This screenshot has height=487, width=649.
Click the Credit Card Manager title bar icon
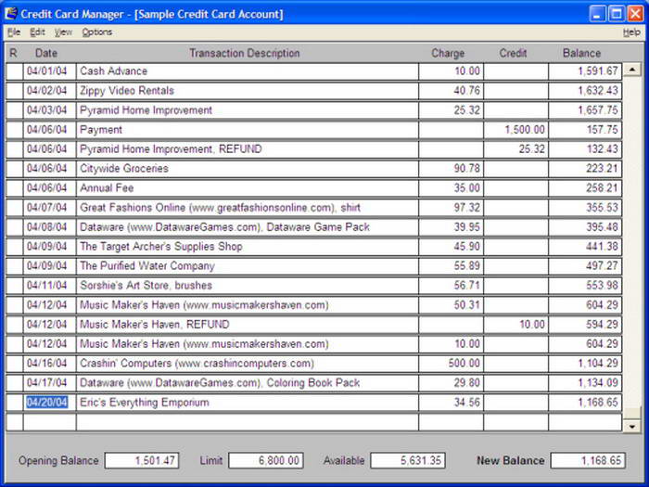tap(11, 14)
